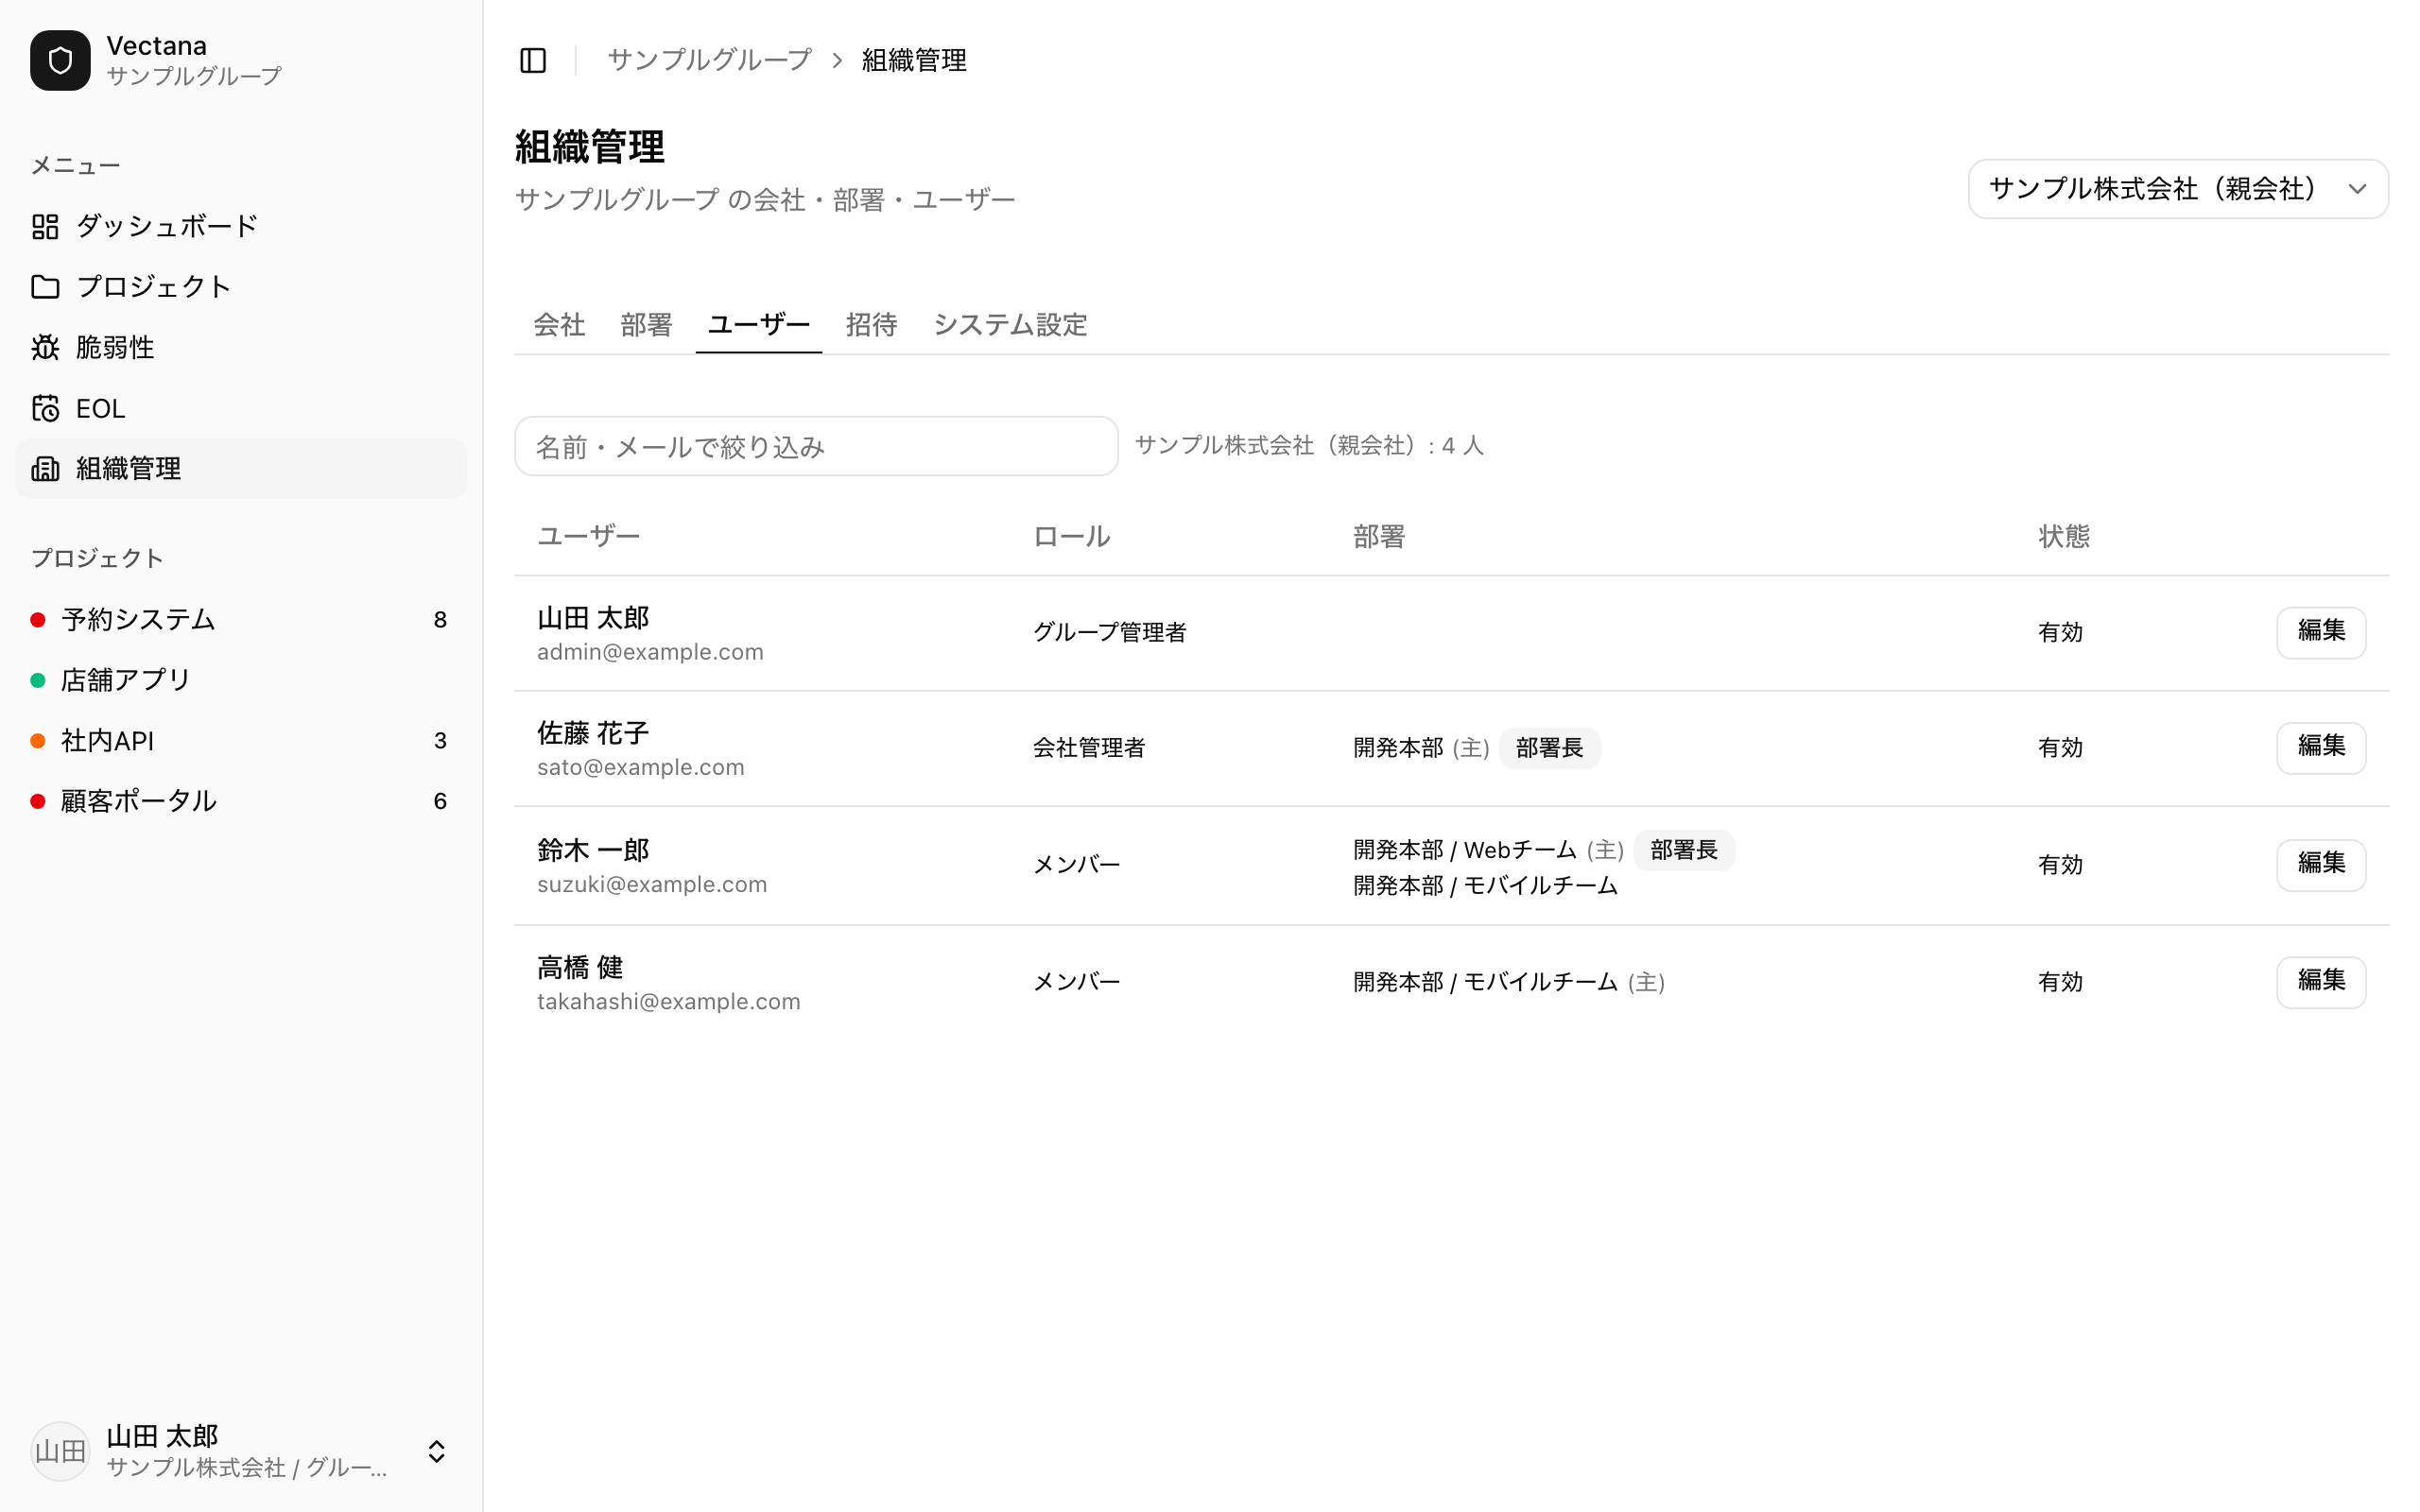Click the red dot beside 顧客ポータル
This screenshot has height=1512, width=2420.
click(x=38, y=801)
